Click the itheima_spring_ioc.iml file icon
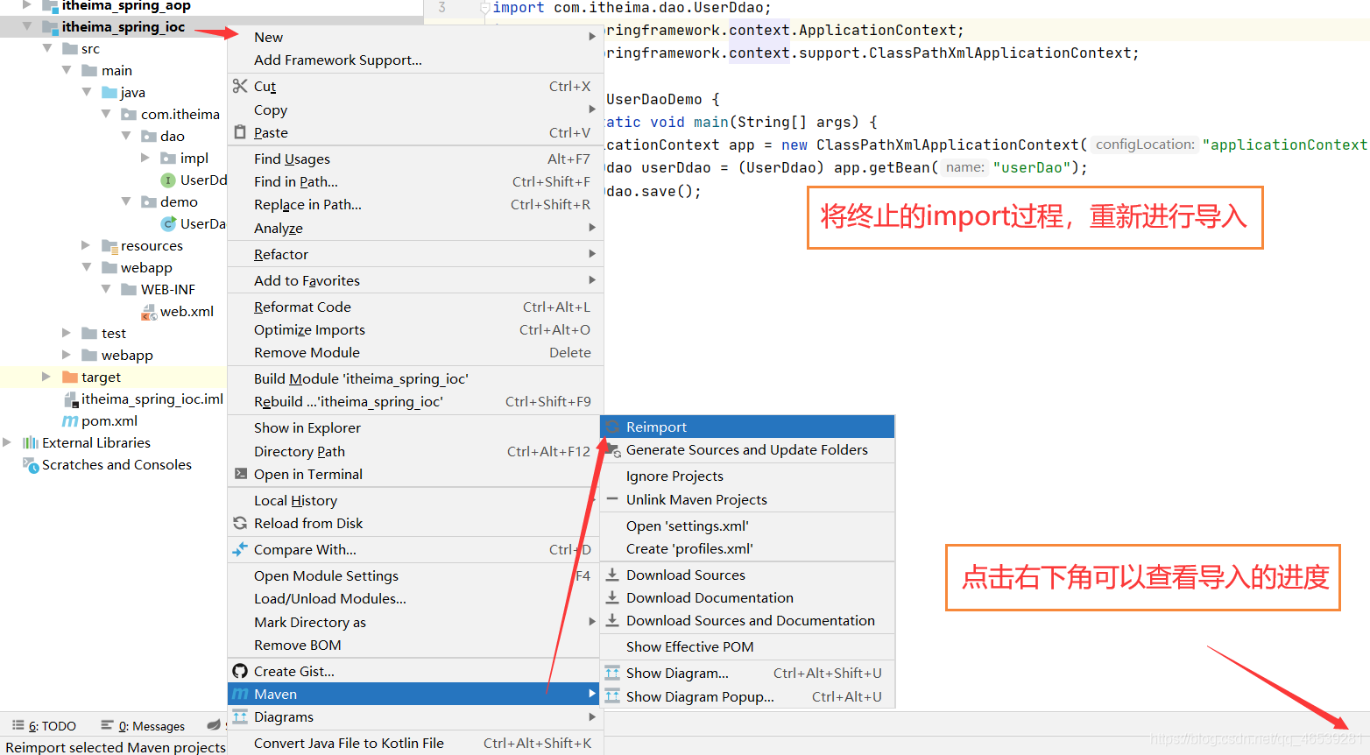This screenshot has height=755, width=1370. click(70, 399)
